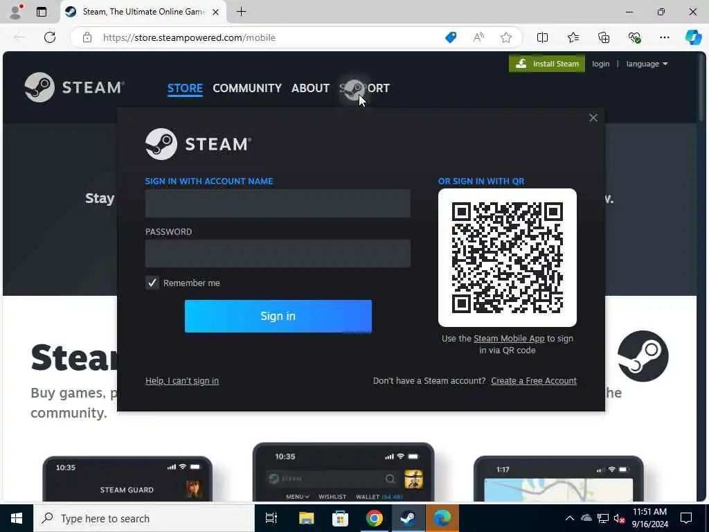Open split screen view
Screen dimensions: 709x532
542,37
